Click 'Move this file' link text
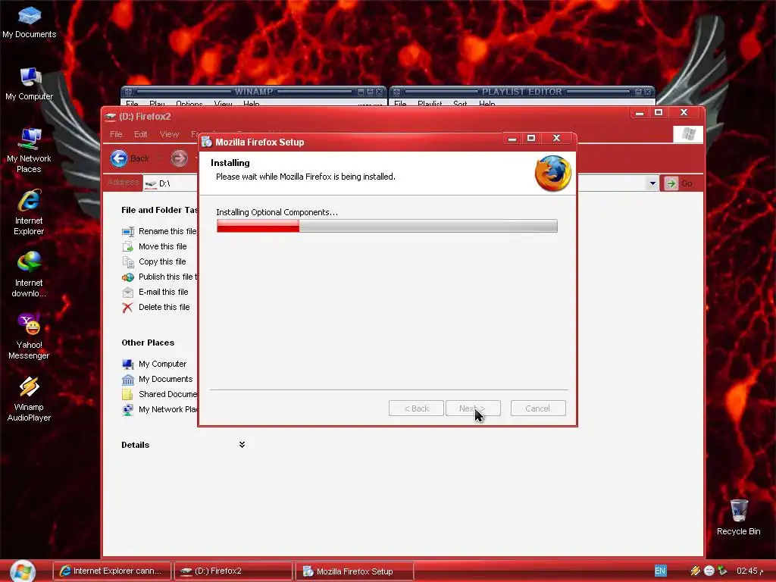The height and width of the screenshot is (582, 776). (x=163, y=246)
